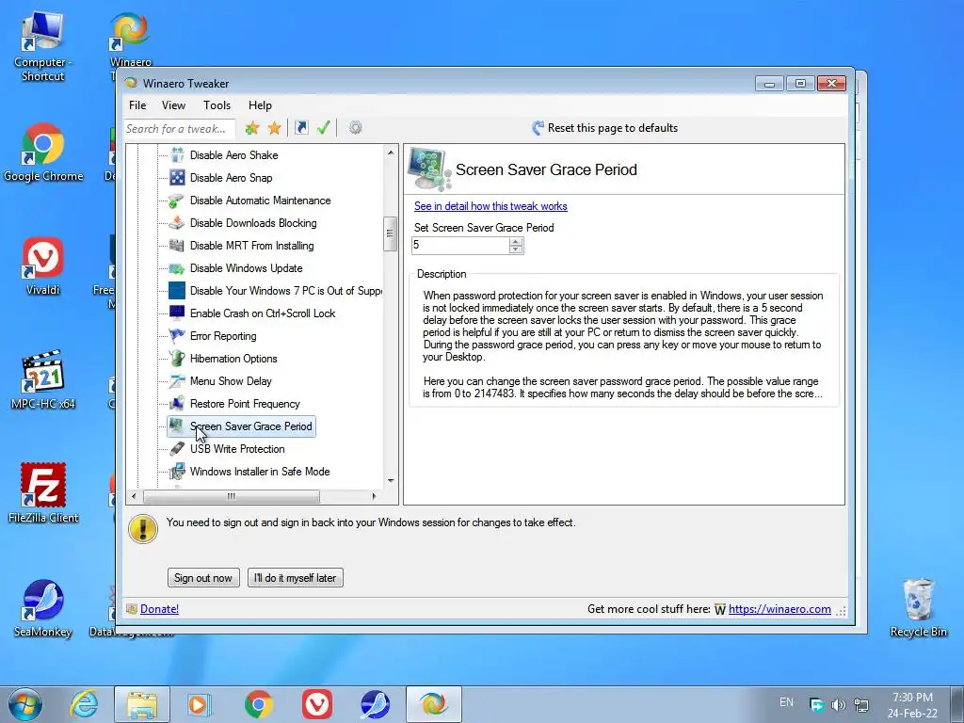Click the USB Write Protection icon
This screenshot has height=723, width=964.
(x=177, y=449)
